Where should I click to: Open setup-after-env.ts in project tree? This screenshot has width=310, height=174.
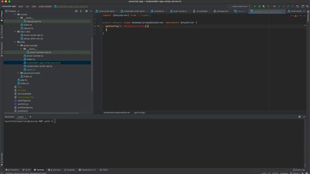click(x=33, y=39)
